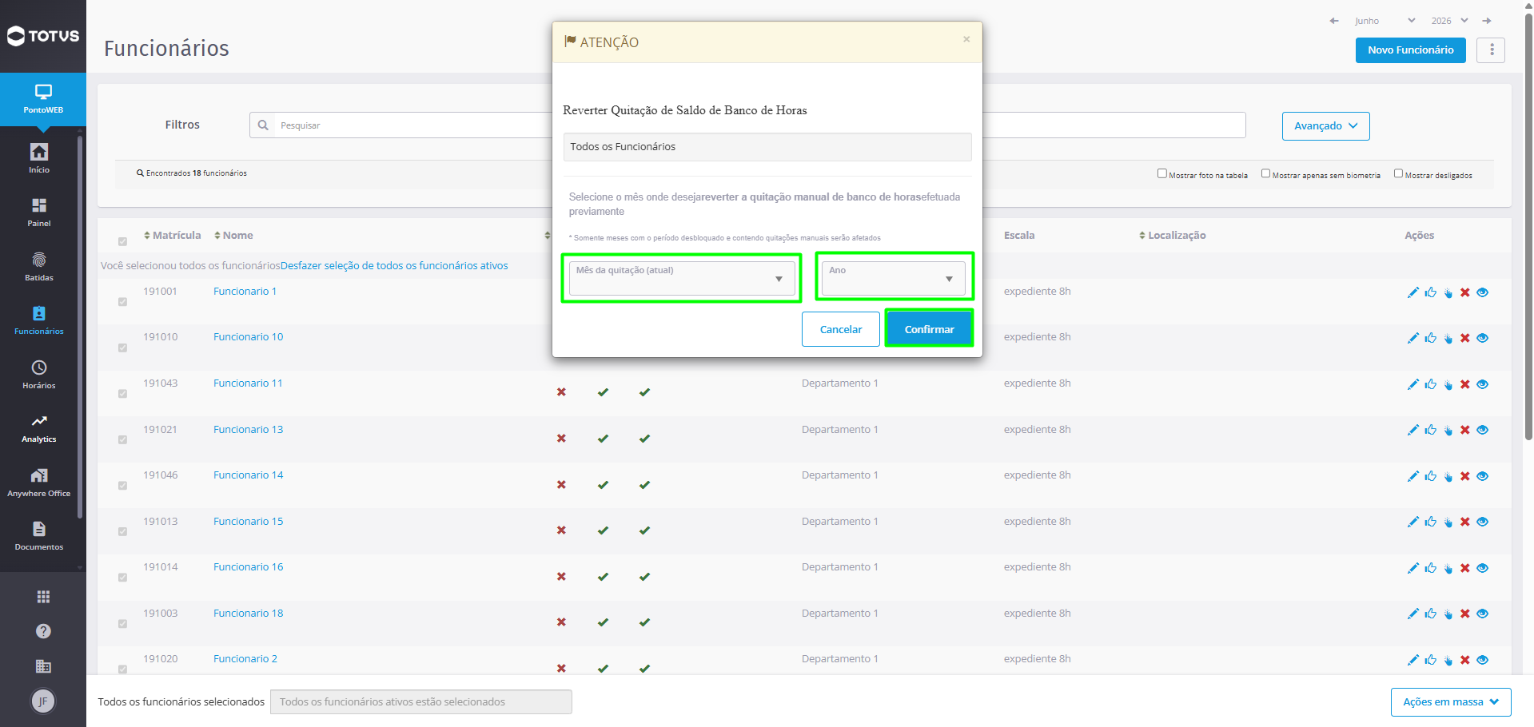The height and width of the screenshot is (727, 1534).
Task: Delete Funcionario 18 with red X
Action: [x=1464, y=614]
